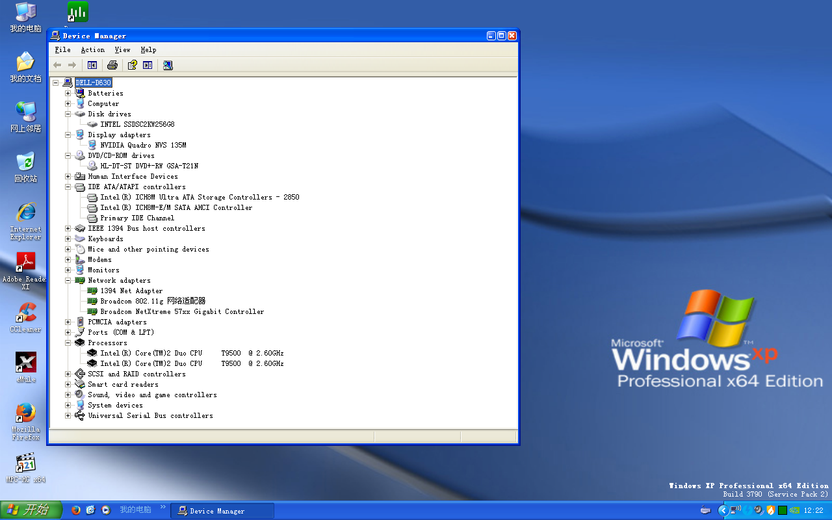Click Device Manager taskbar button
Screen dimensions: 832x520
click(x=222, y=511)
